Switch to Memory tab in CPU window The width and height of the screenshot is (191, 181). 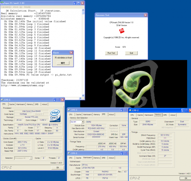[x=30, y=104]
